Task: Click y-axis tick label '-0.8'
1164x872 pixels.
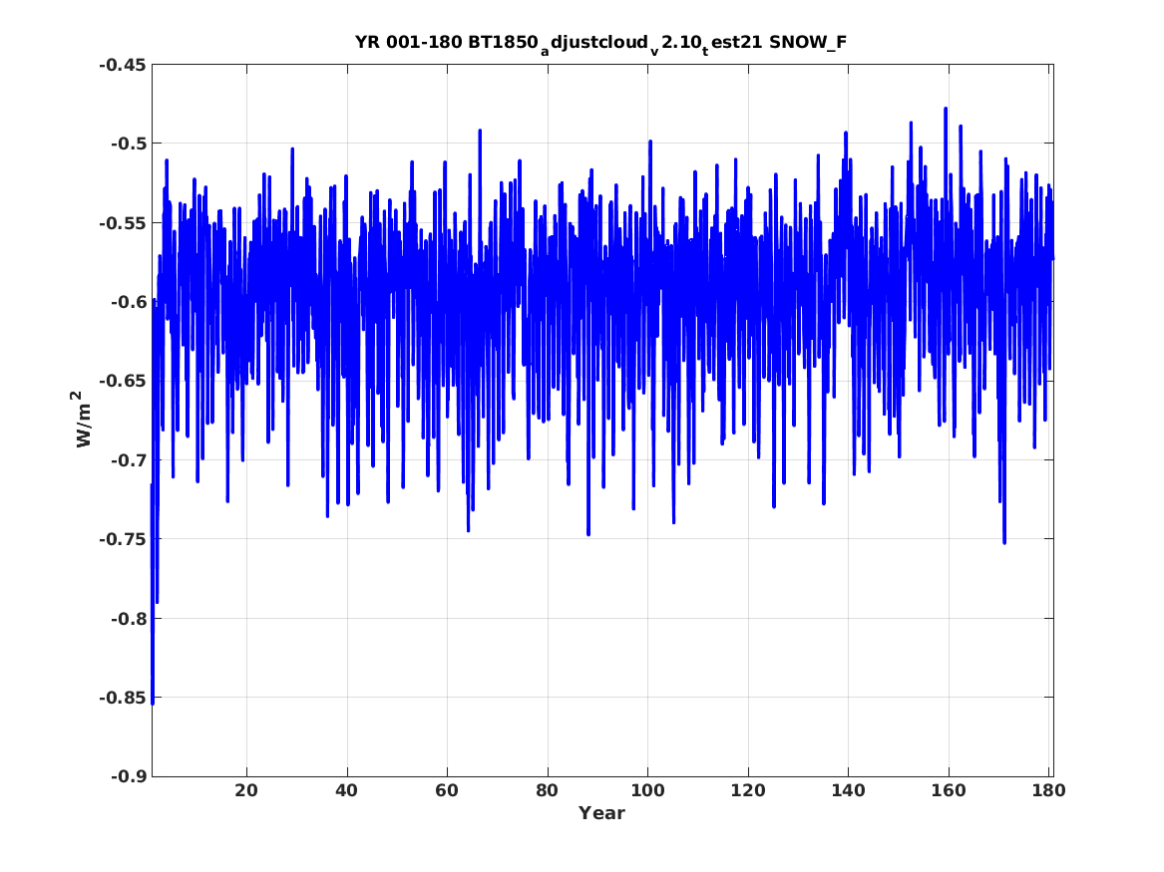Action: coord(129,619)
